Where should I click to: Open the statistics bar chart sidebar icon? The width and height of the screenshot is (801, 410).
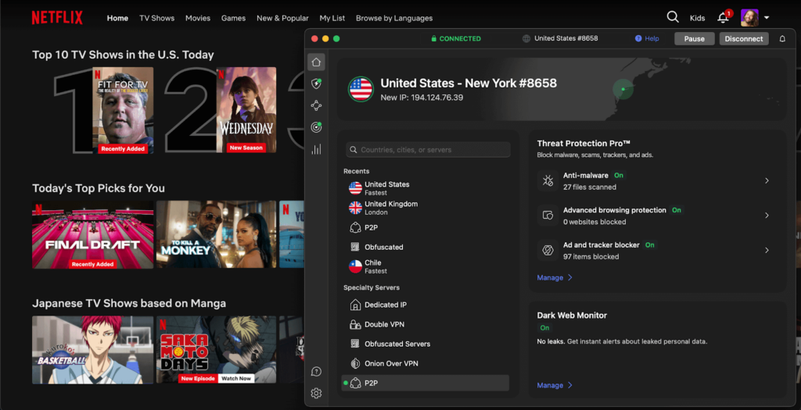316,149
